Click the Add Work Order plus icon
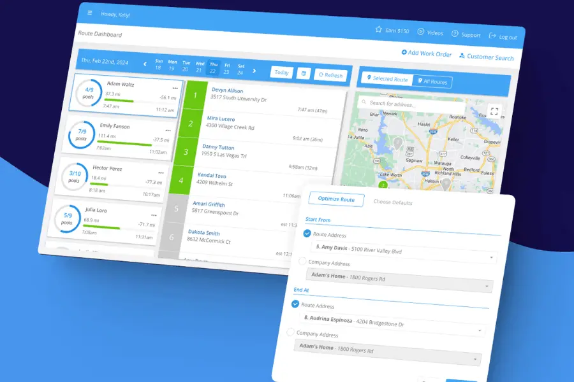 pos(404,52)
